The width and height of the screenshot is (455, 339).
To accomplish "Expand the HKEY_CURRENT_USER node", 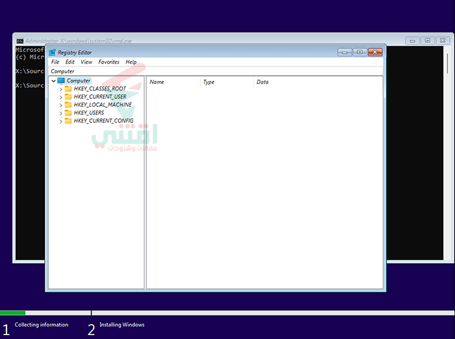I will (x=60, y=97).
